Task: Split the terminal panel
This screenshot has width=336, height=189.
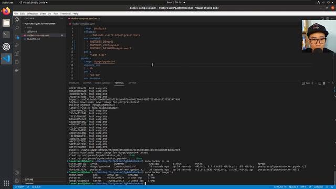Action: click(320, 83)
